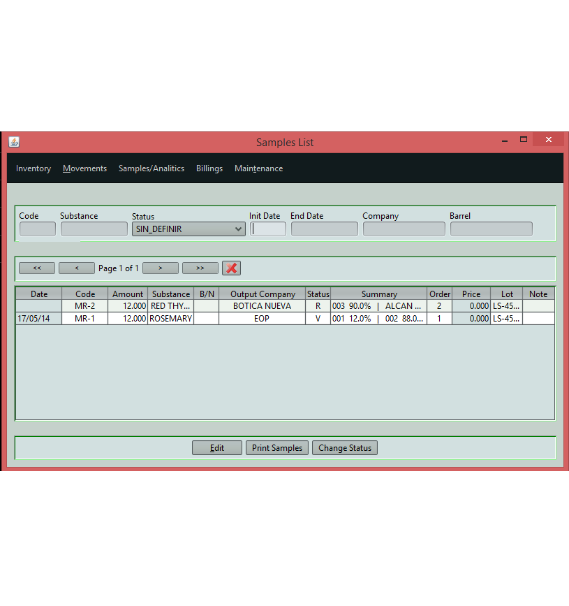Click the Summary column header
This screenshot has width=569, height=606.
click(x=379, y=294)
